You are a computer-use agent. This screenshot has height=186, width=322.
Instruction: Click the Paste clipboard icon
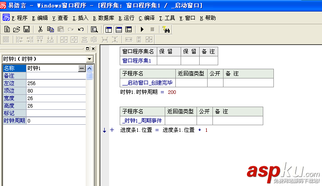tap(61, 29)
